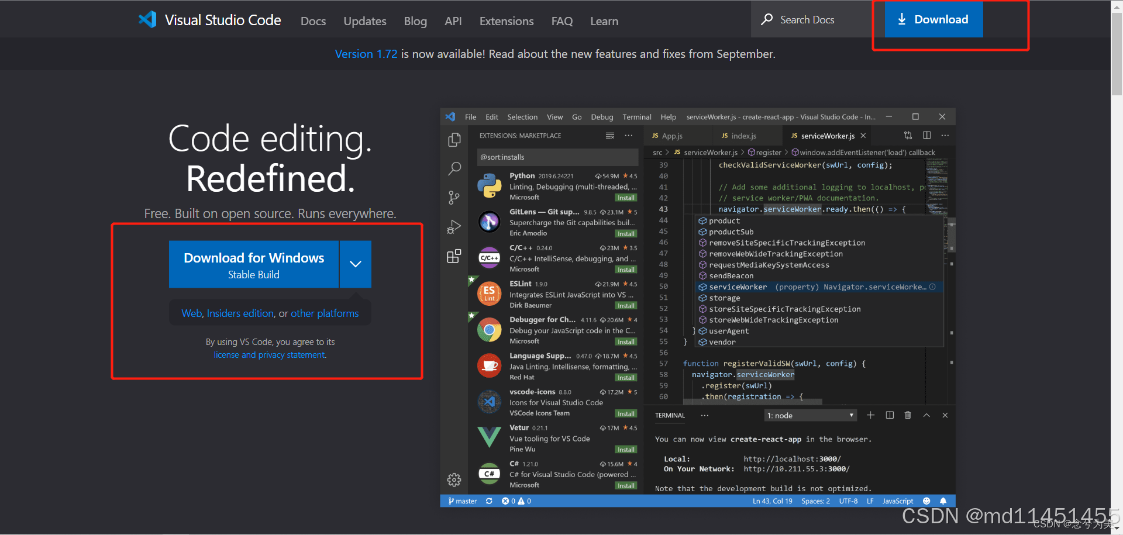Click the ESLint extension icon

coord(490,294)
